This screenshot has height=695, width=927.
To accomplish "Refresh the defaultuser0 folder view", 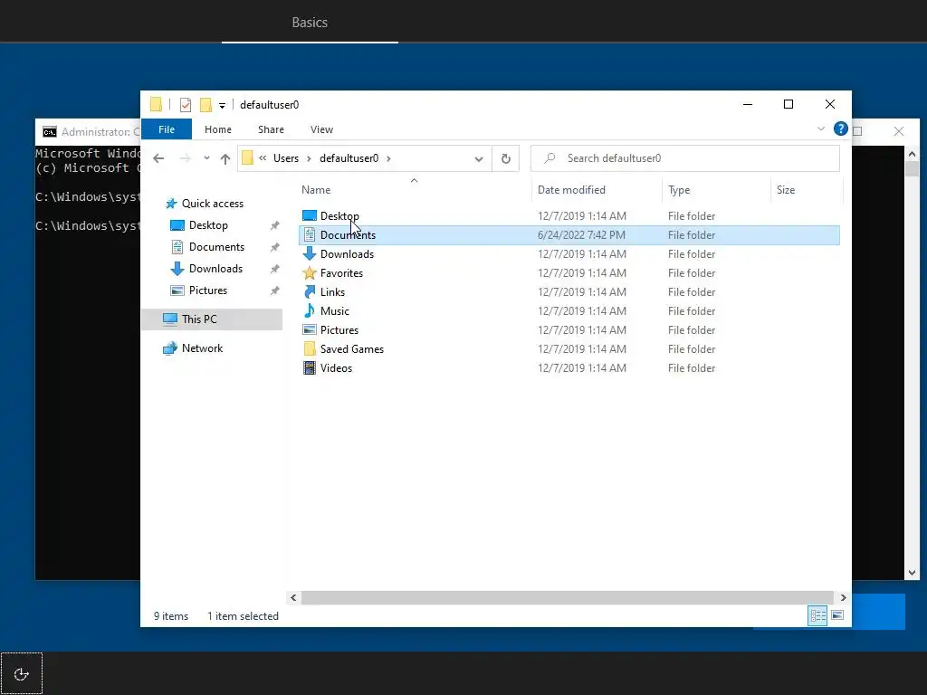I will coord(505,158).
